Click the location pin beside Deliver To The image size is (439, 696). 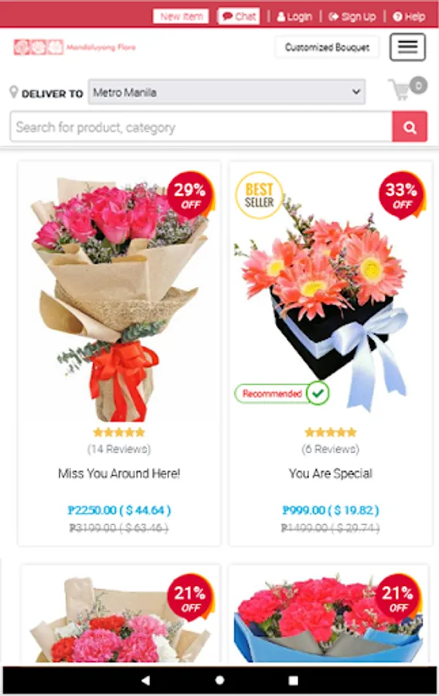point(14,92)
